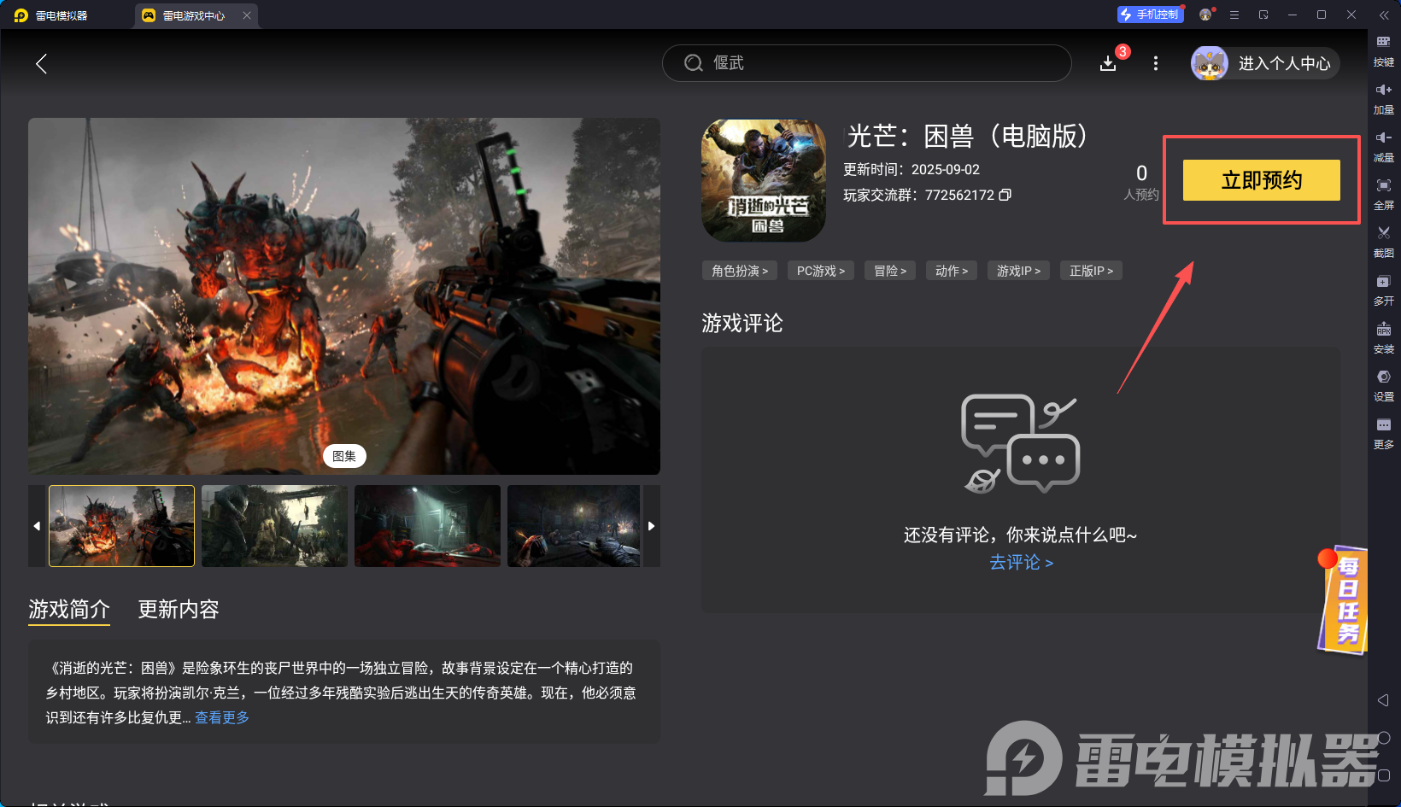The height and width of the screenshot is (807, 1401).
Task: Click the Android recents square in sidebar
Action: [1384, 775]
